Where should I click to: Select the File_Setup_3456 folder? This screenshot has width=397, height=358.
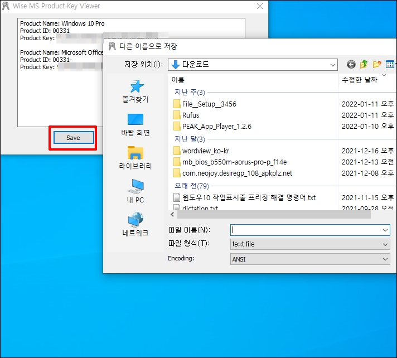click(x=205, y=104)
